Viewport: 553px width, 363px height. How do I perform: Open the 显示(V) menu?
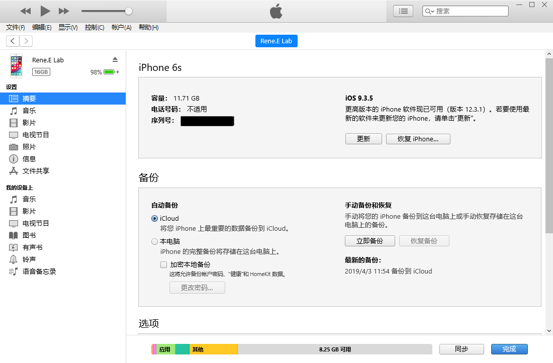tap(68, 28)
